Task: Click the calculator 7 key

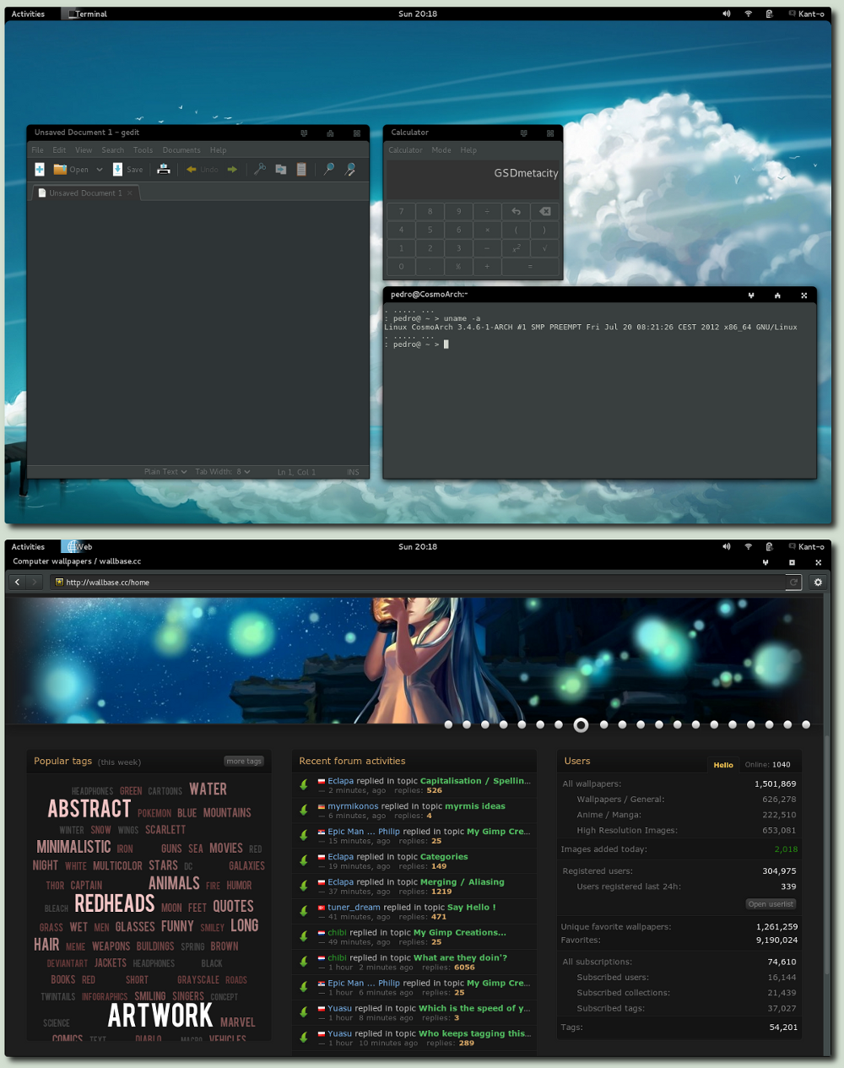Action: point(401,212)
